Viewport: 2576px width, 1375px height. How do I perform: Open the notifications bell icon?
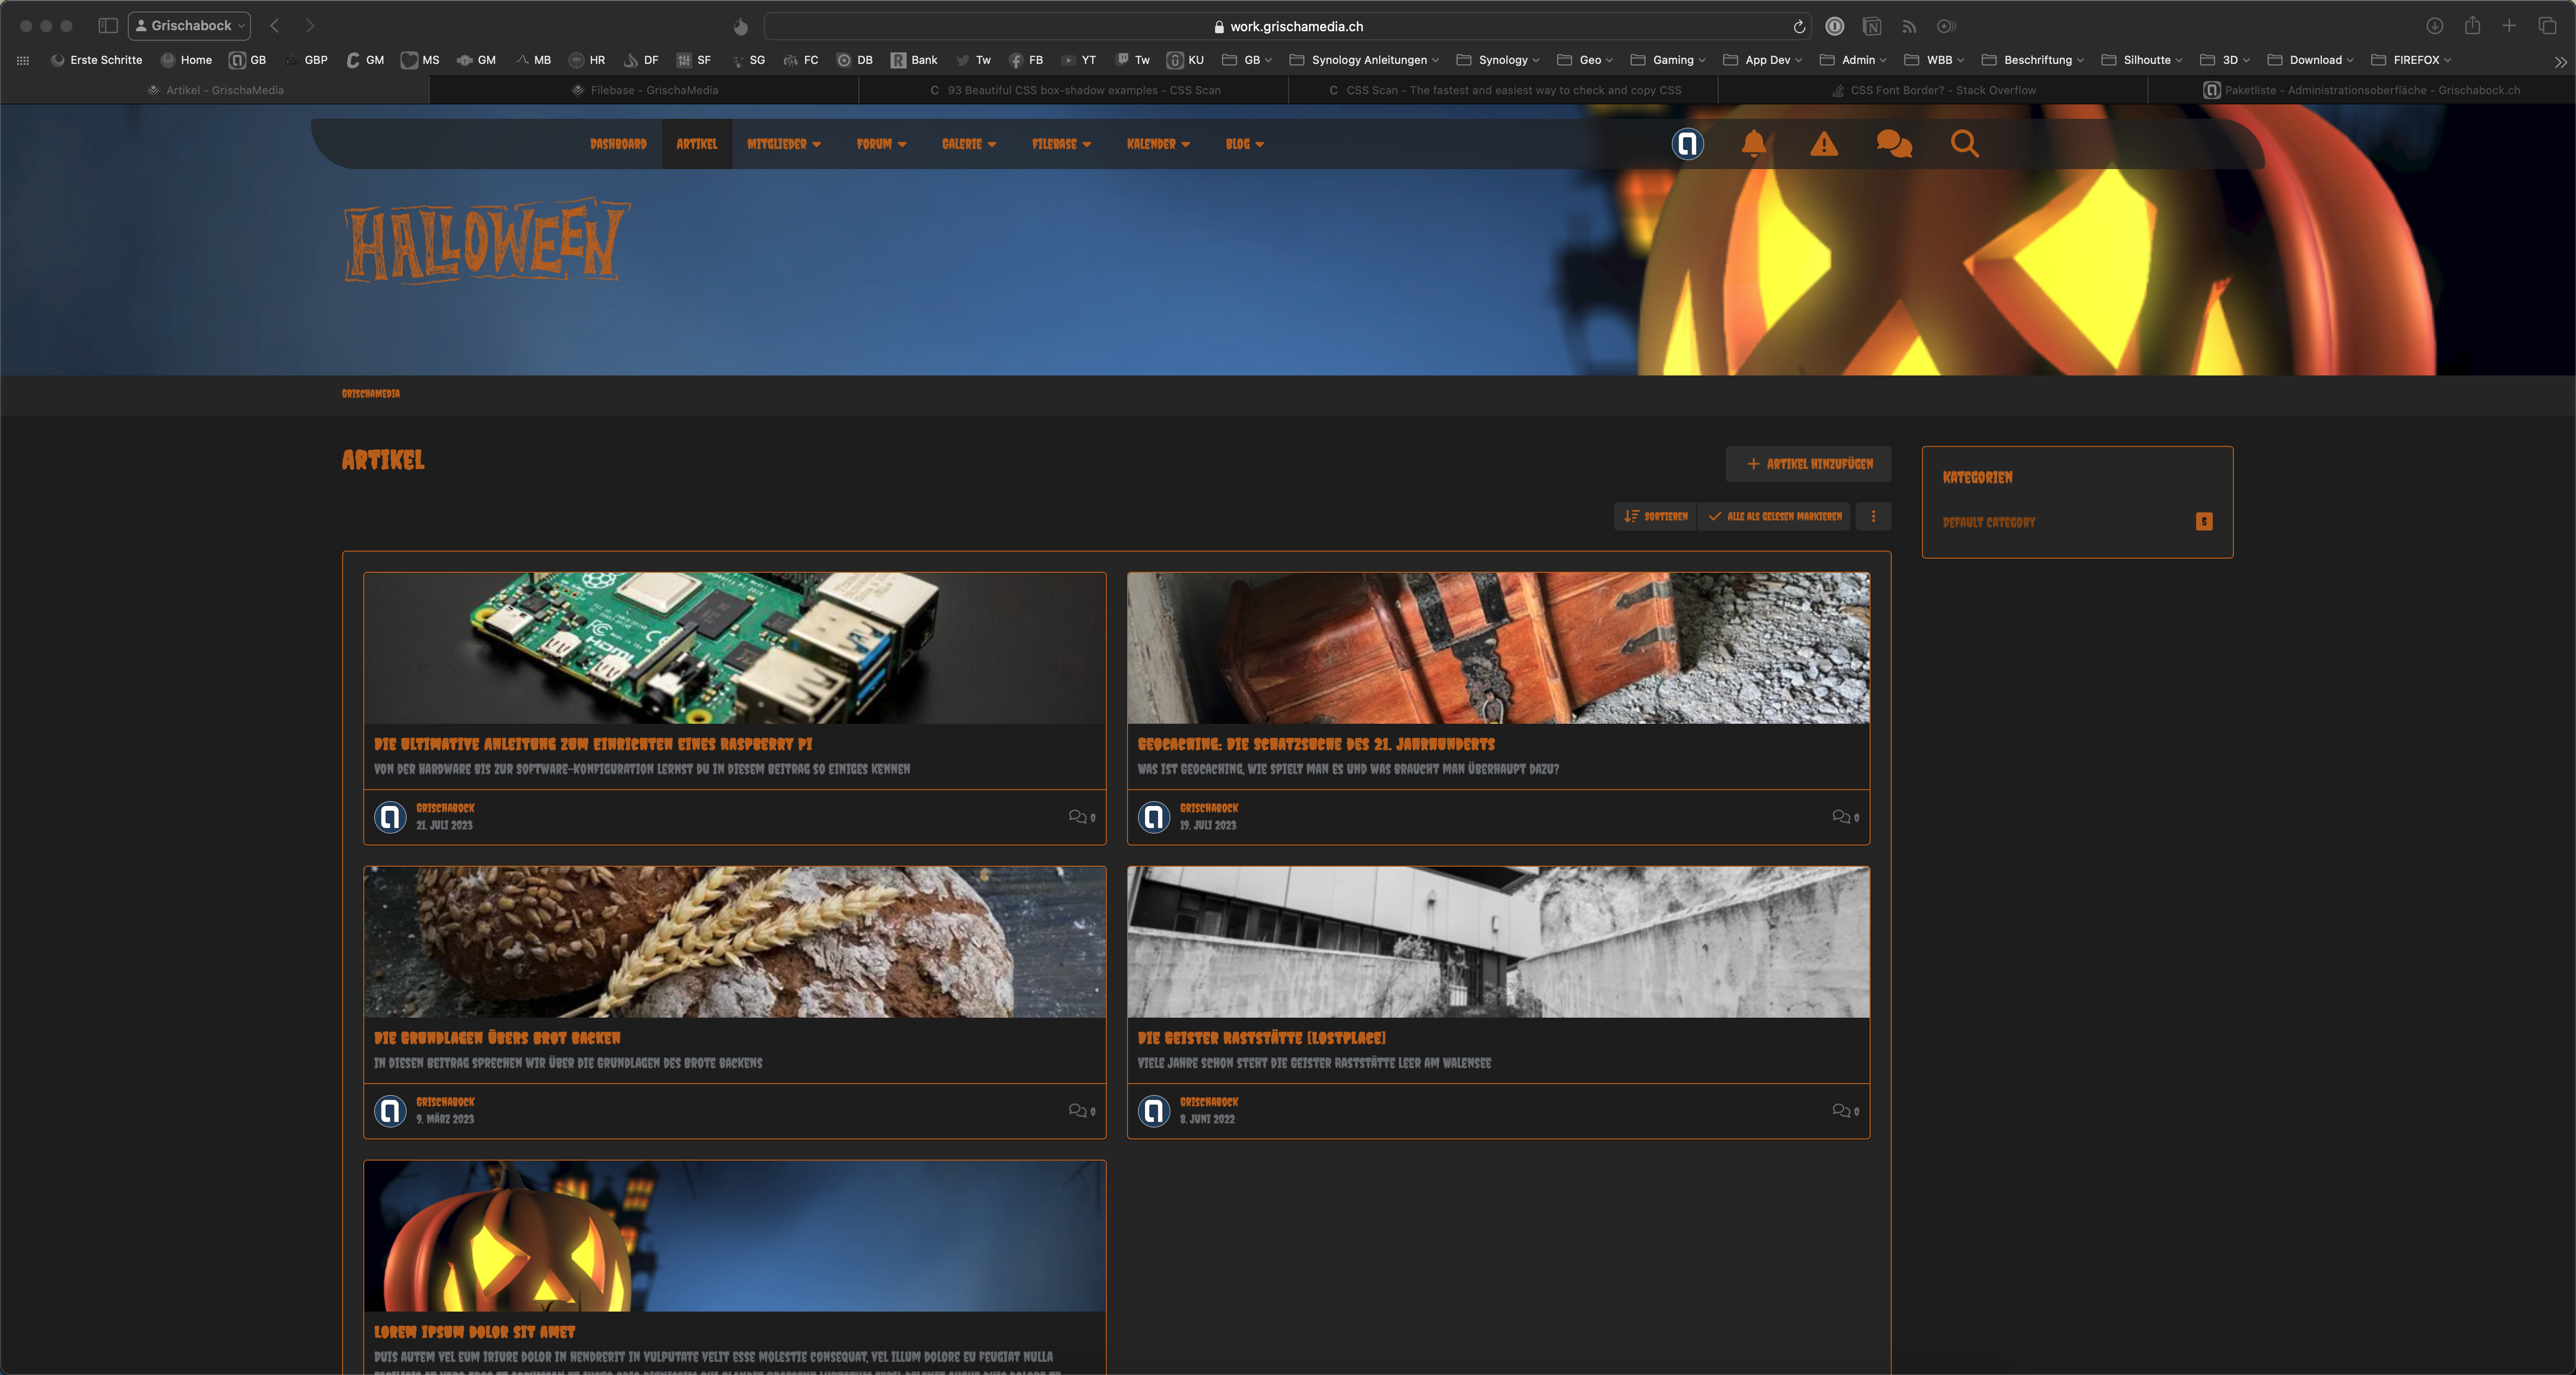point(1753,144)
